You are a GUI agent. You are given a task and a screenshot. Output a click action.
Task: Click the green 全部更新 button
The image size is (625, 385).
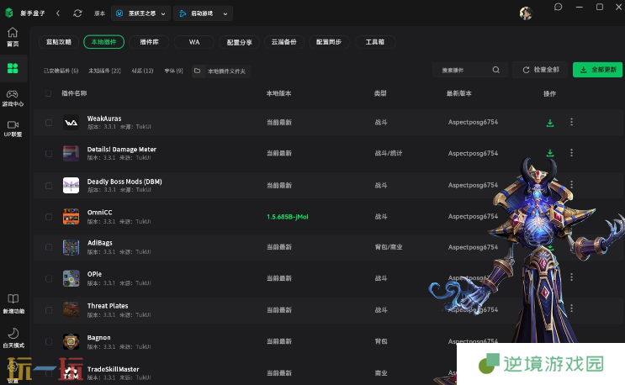[x=597, y=70]
